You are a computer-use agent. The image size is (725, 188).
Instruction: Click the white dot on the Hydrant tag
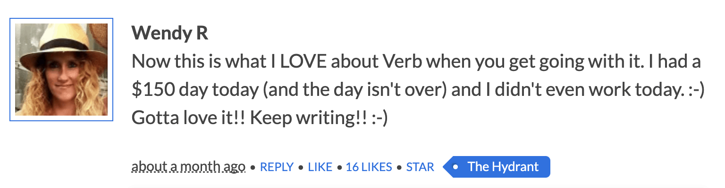pos(455,167)
